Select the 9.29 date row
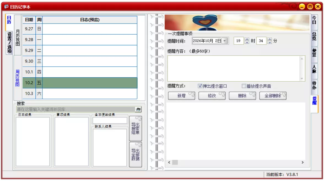Image resolution: width=325 pixels, height=181 pixels. 80,50
